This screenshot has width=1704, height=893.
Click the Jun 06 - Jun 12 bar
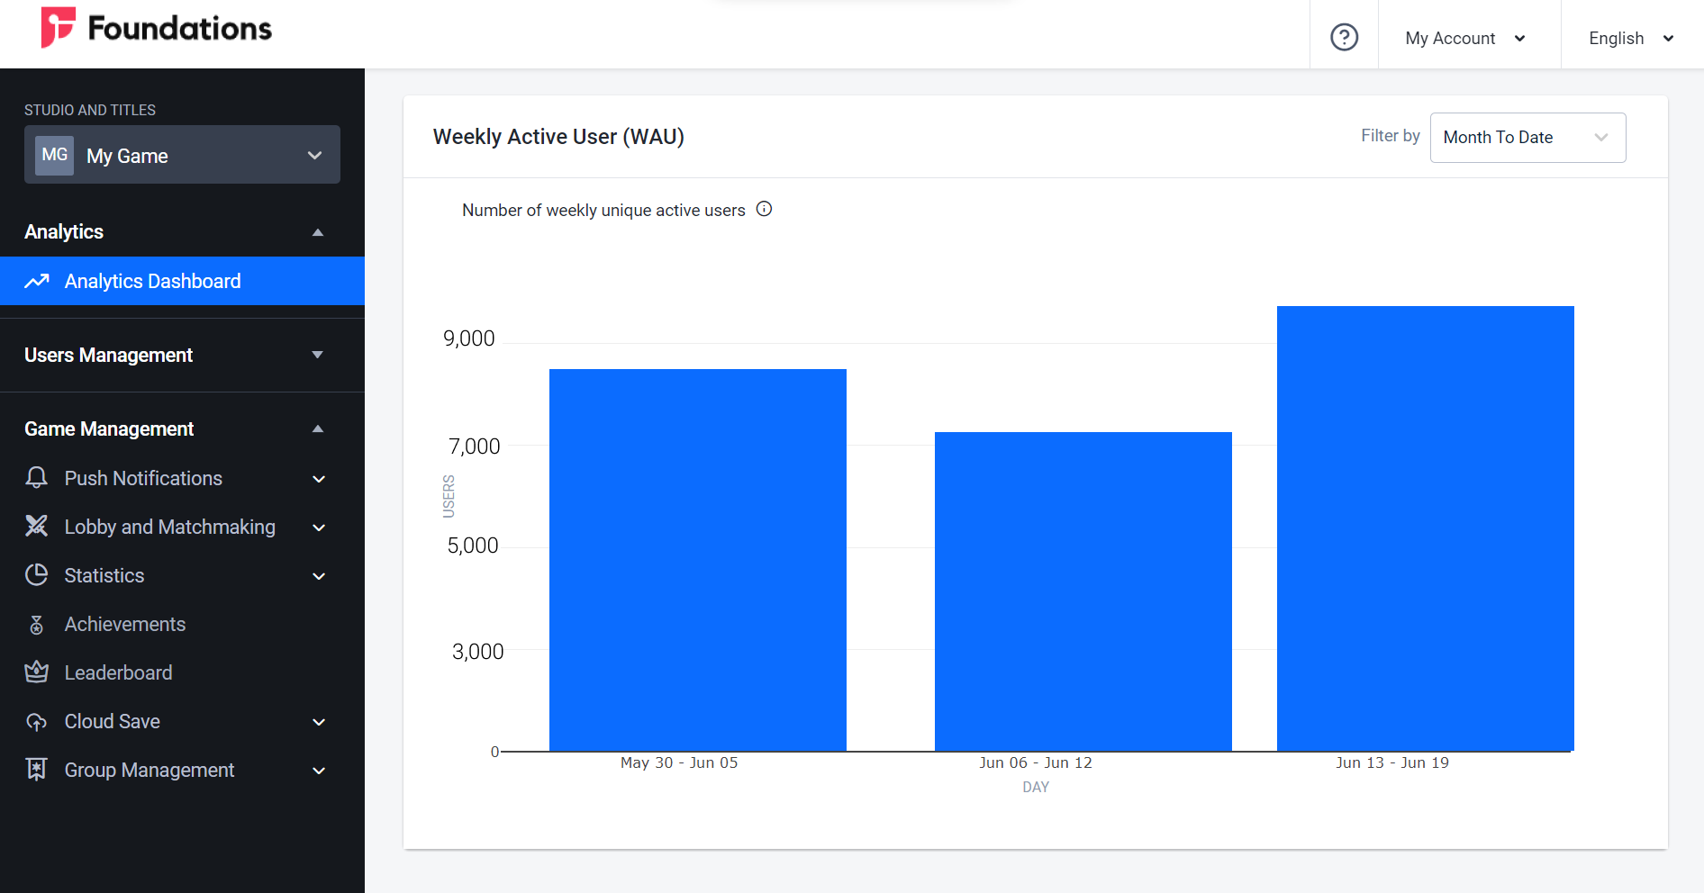coord(1083,591)
